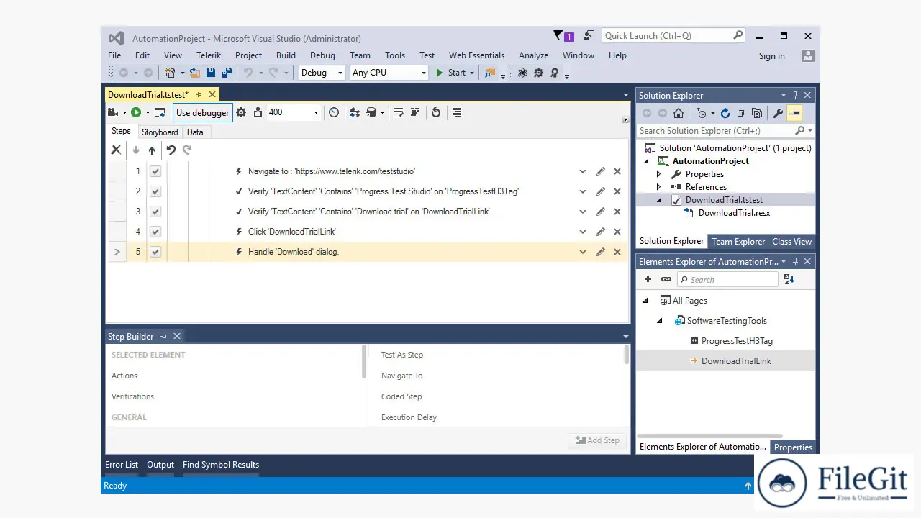Delete the 'Click DownloadTrialLink' step with X

click(x=617, y=232)
